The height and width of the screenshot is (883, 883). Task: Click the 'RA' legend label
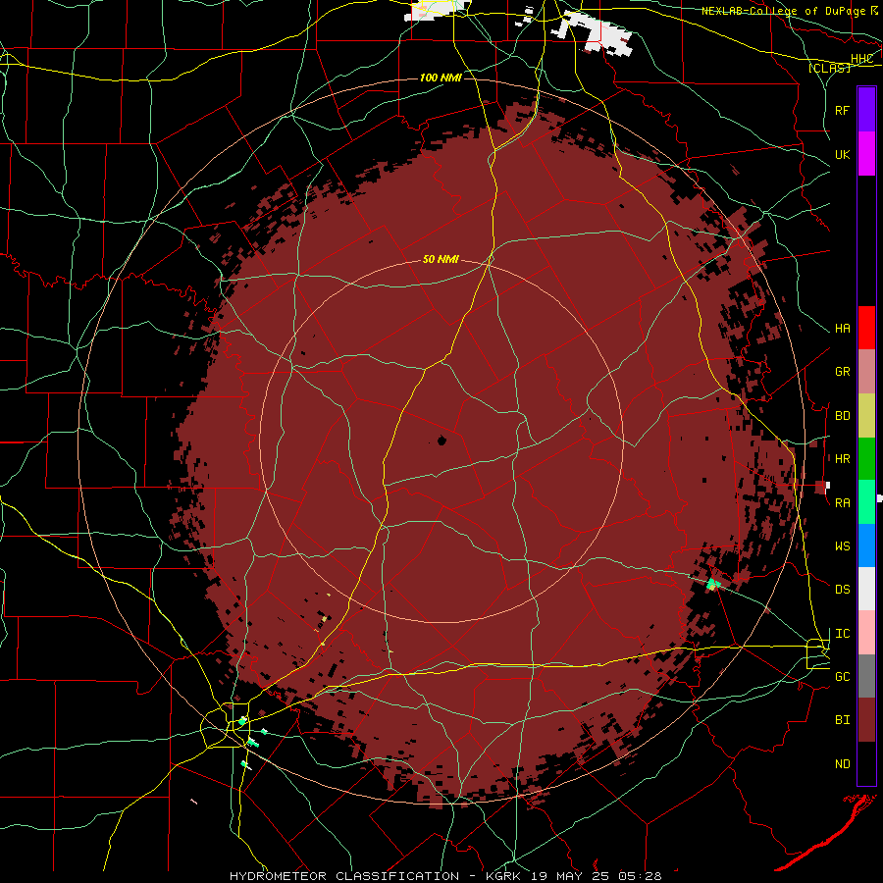(x=843, y=502)
